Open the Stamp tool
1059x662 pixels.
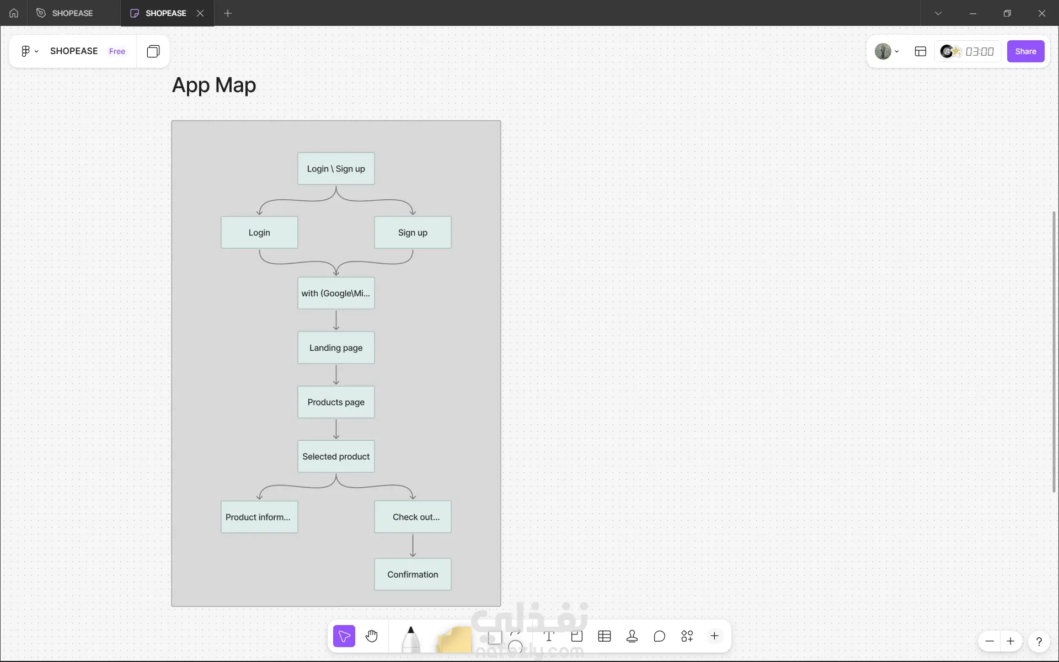(632, 636)
